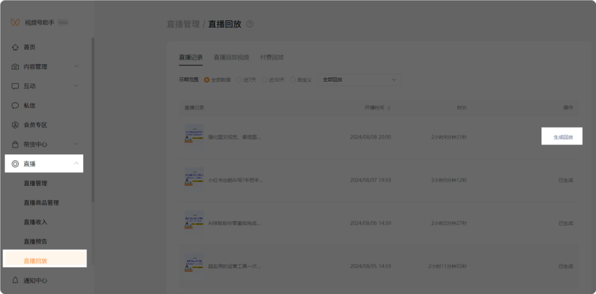This screenshot has height=294, width=596.
Task: Select the 近7天 radio option
Action: (239, 80)
